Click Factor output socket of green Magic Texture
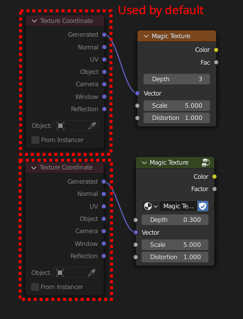The height and width of the screenshot is (319, 243). tap(214, 189)
